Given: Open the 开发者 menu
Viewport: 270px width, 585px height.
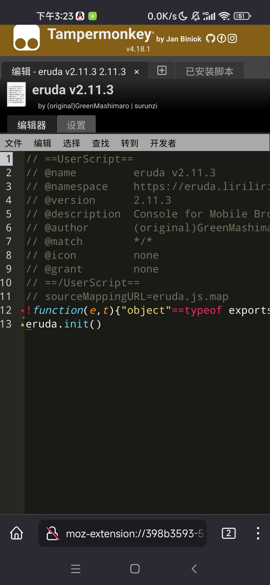Looking at the screenshot, I should point(163,143).
